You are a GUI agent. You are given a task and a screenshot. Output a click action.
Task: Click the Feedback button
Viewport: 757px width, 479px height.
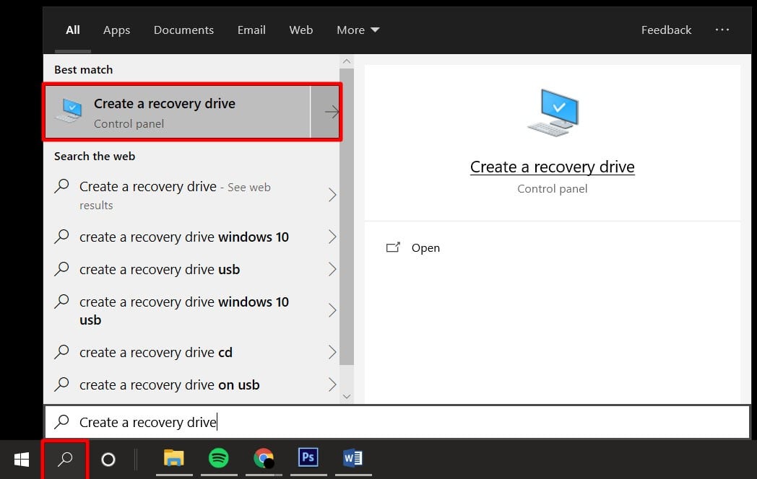click(x=666, y=30)
